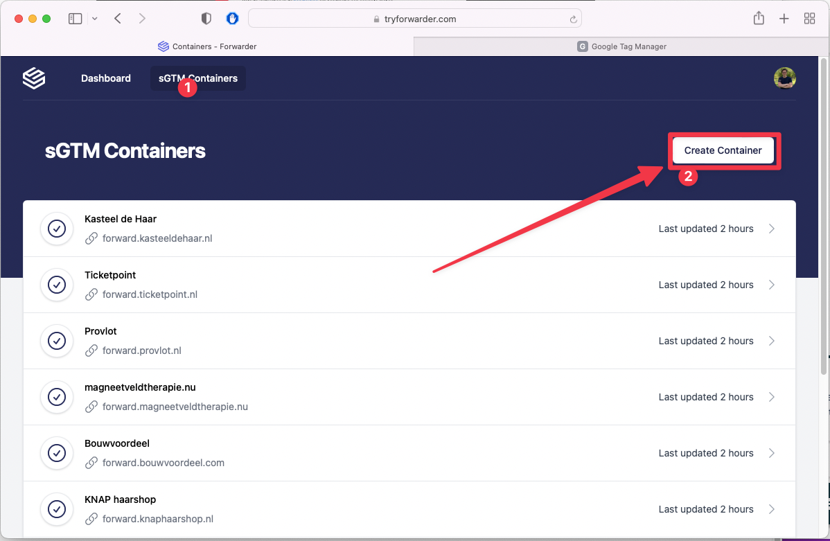Open the forward.magneetveldtherapie.nu link
The height and width of the screenshot is (541, 830).
175,407
